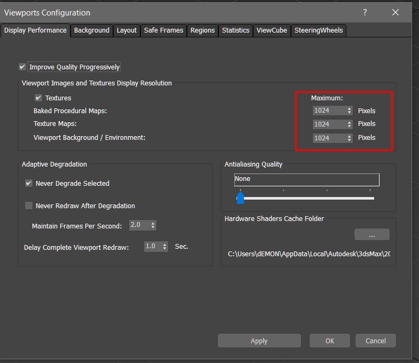Screen dimensions: 419x363
Task: Open the SteeringWheels tab
Action: tap(319, 30)
